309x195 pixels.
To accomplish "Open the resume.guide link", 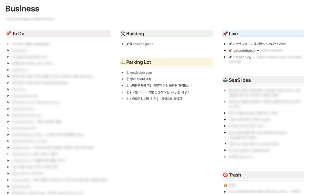I will (x=143, y=44).
